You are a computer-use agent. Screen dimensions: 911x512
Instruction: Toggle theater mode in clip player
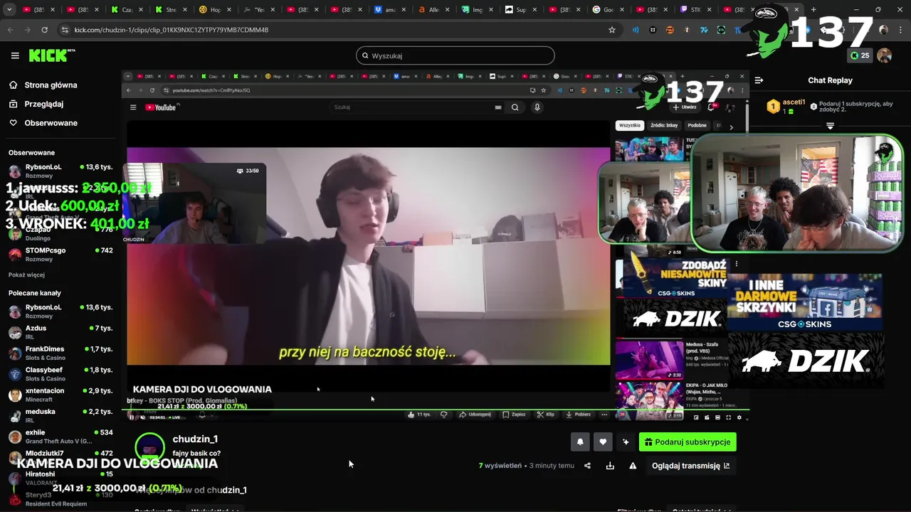tap(717, 417)
